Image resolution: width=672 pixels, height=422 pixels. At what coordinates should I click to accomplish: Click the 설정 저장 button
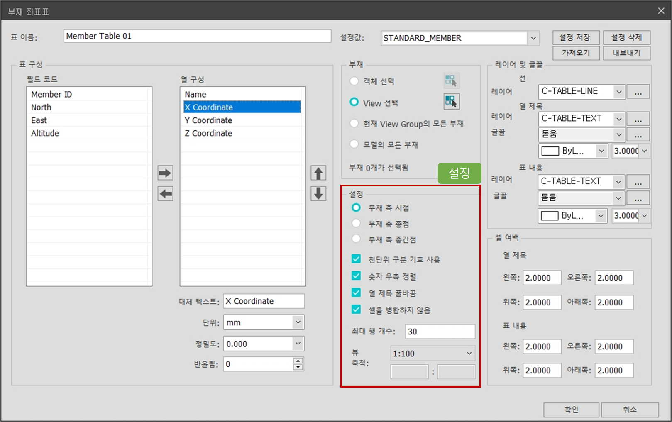[x=576, y=38]
